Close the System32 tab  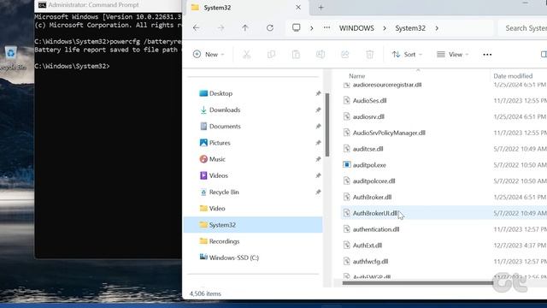tap(298, 8)
